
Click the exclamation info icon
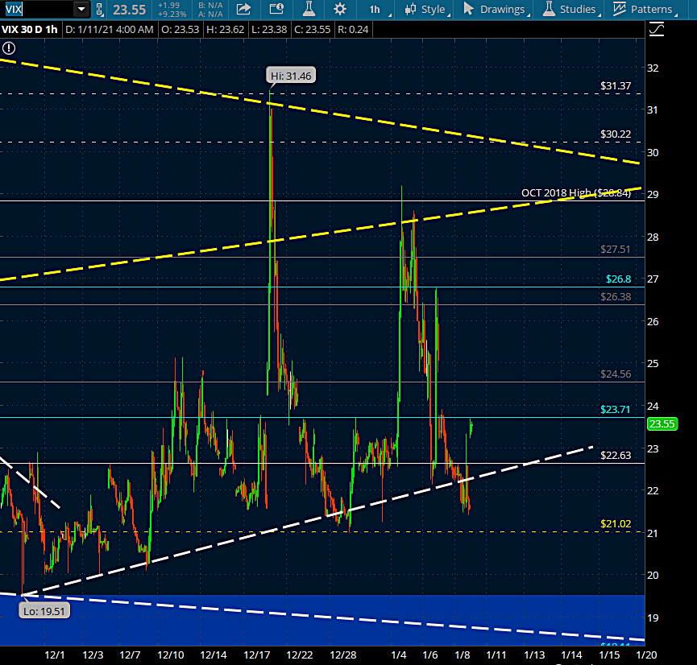point(9,48)
